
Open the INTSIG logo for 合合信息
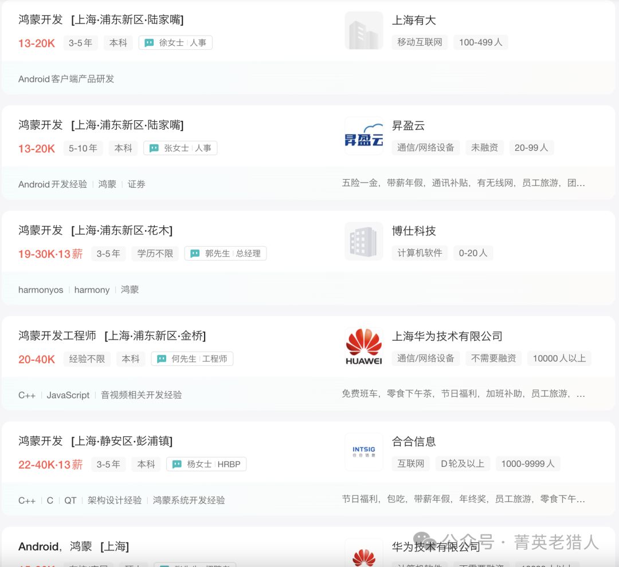click(363, 452)
